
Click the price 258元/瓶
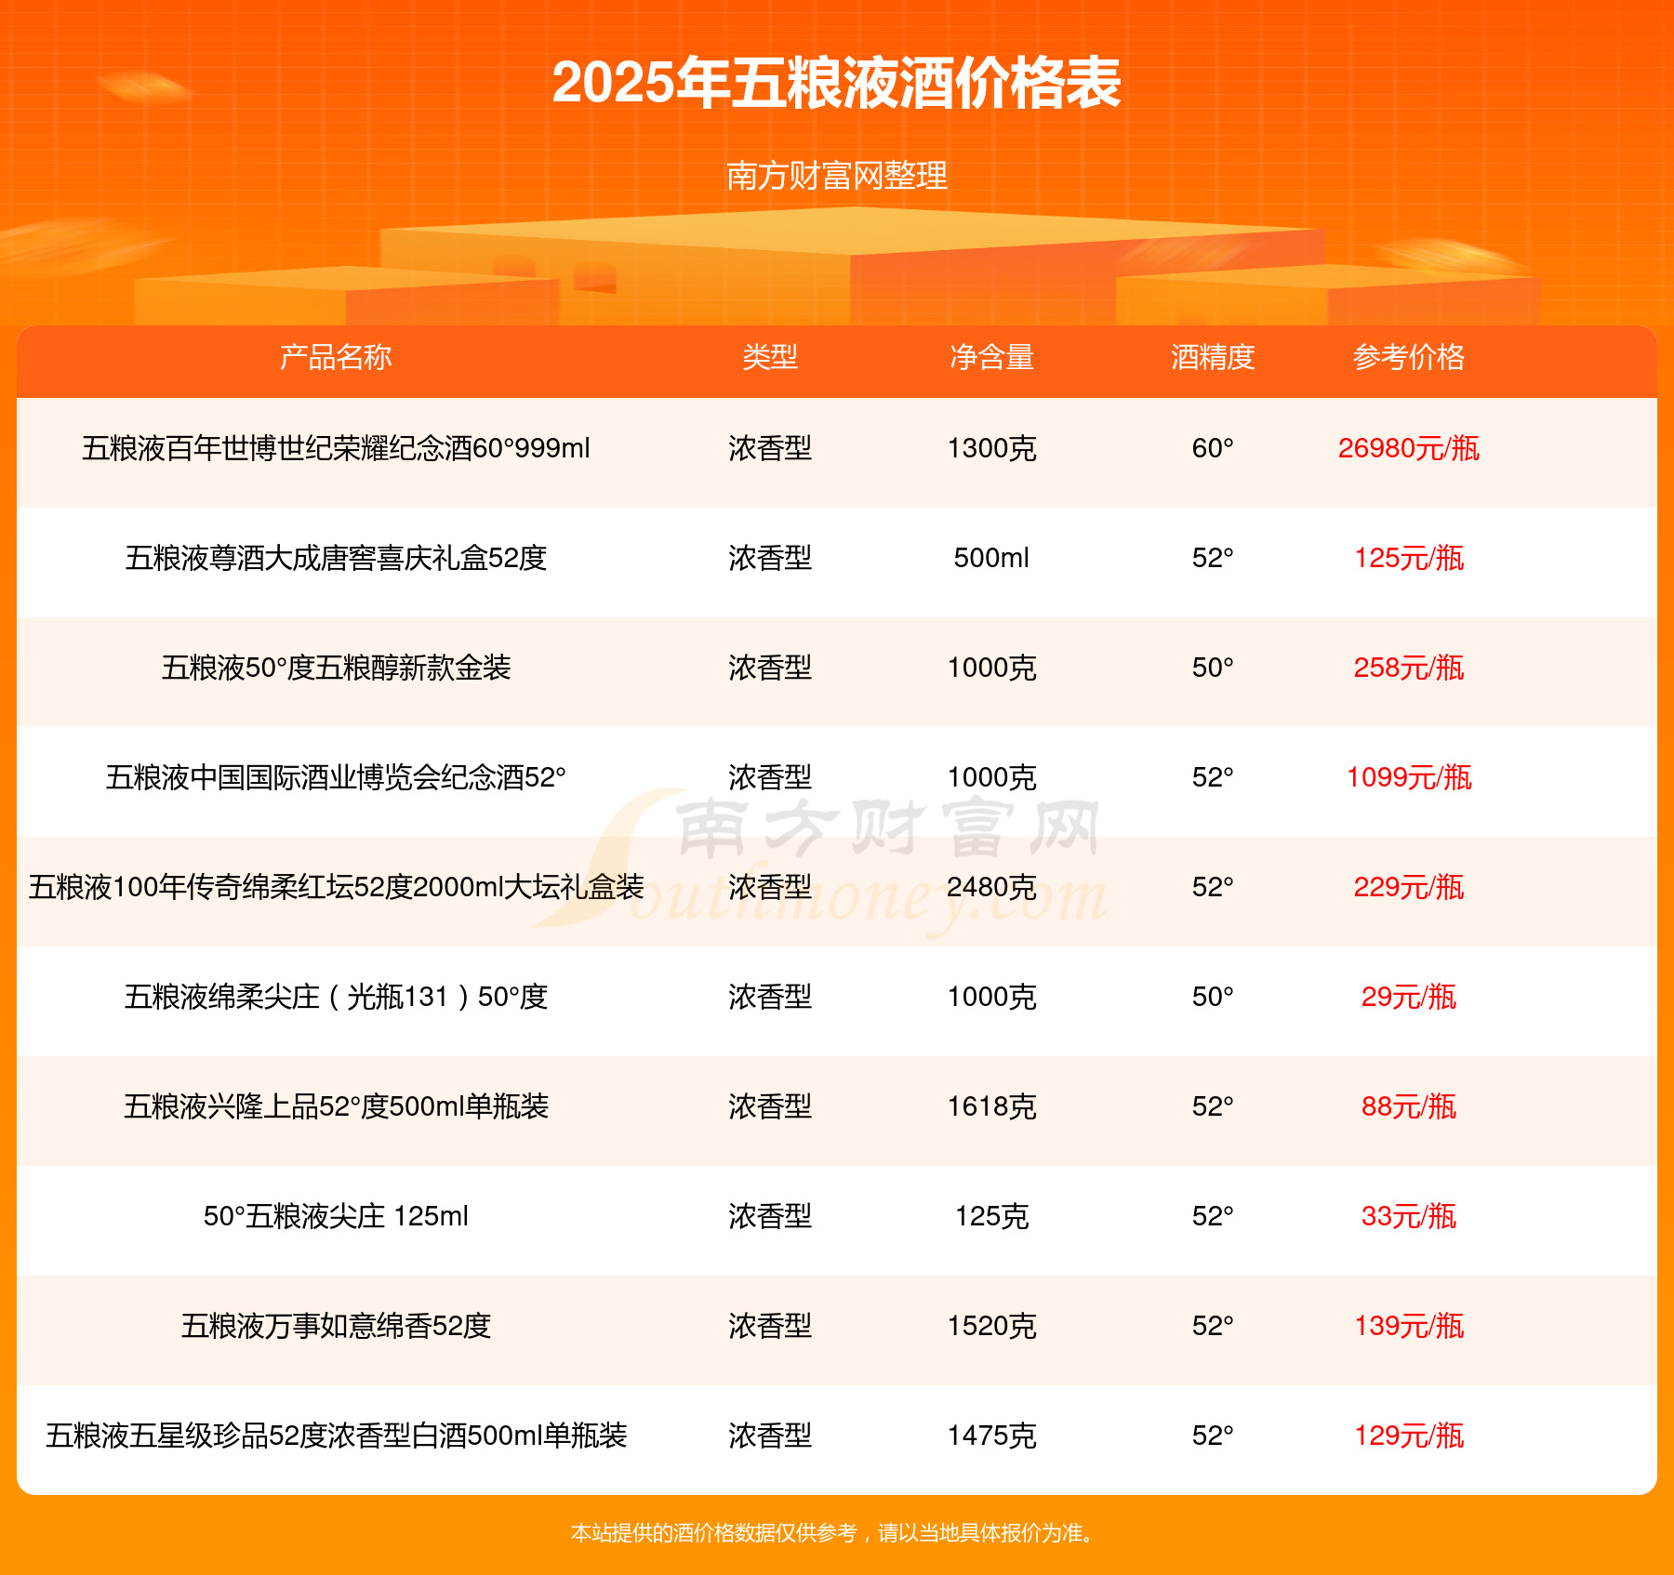pos(1409,668)
